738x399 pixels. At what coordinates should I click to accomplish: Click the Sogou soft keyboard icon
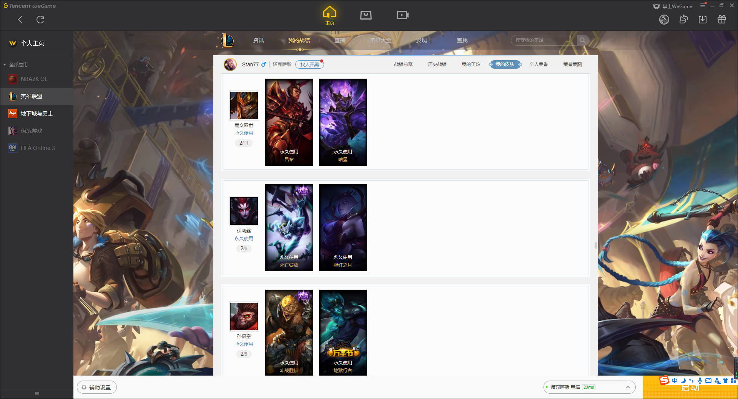(x=708, y=381)
